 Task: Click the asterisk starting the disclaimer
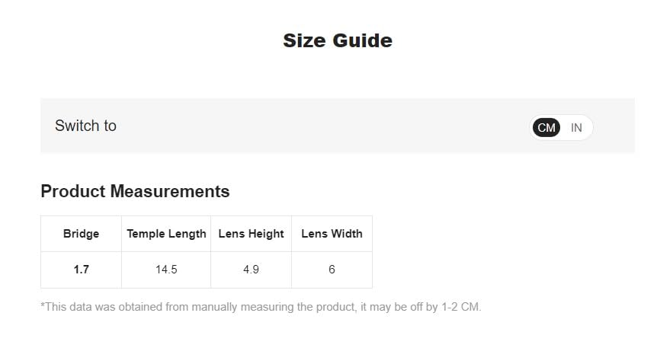pyautogui.click(x=43, y=305)
